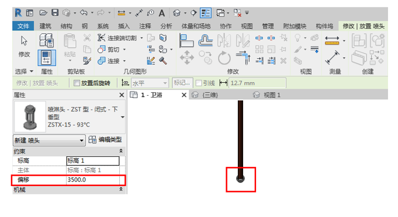This screenshot has height=217, width=398.
Task: Switch to the 建筑 ribbon tab
Action: point(45,26)
